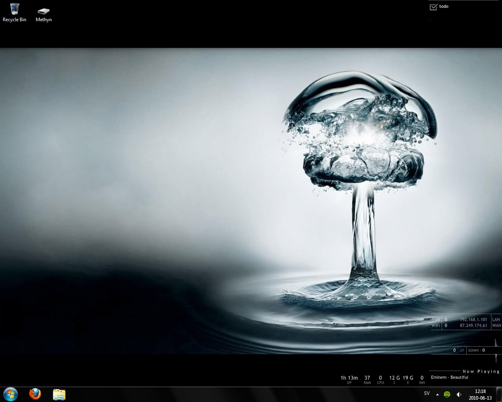This screenshot has height=402, width=502.
Task: Open the SV input language selector
Action: 427,393
